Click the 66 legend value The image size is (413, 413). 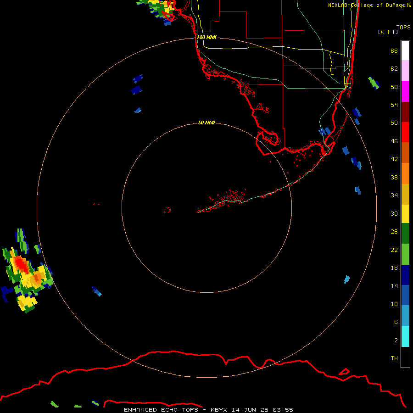tap(394, 50)
